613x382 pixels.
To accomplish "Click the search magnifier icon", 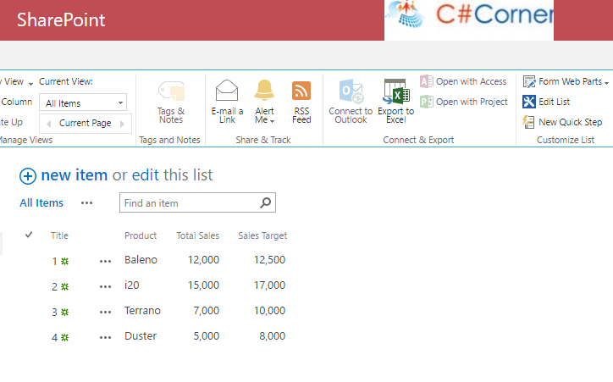I will [266, 202].
